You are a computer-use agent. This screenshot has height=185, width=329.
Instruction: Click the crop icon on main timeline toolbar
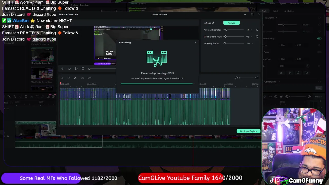(37, 97)
